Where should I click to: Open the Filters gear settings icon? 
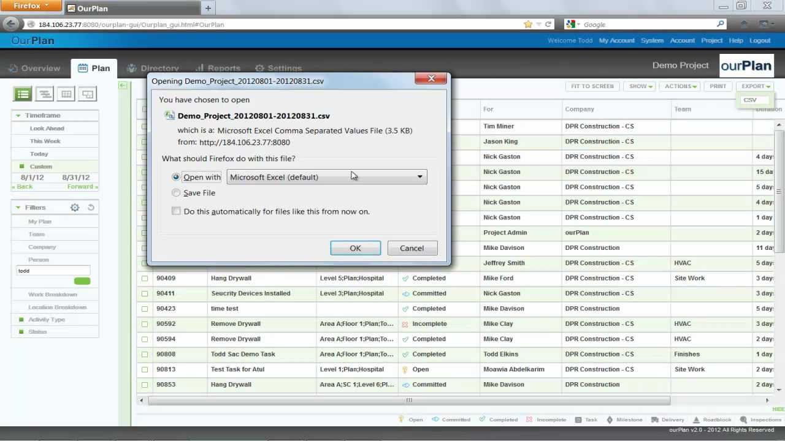pos(75,208)
